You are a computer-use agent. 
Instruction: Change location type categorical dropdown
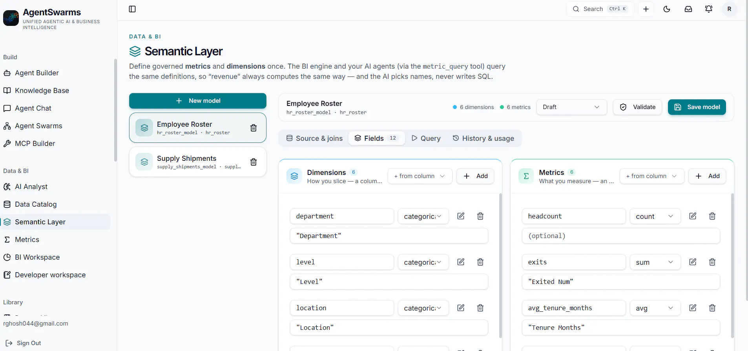tap(423, 308)
